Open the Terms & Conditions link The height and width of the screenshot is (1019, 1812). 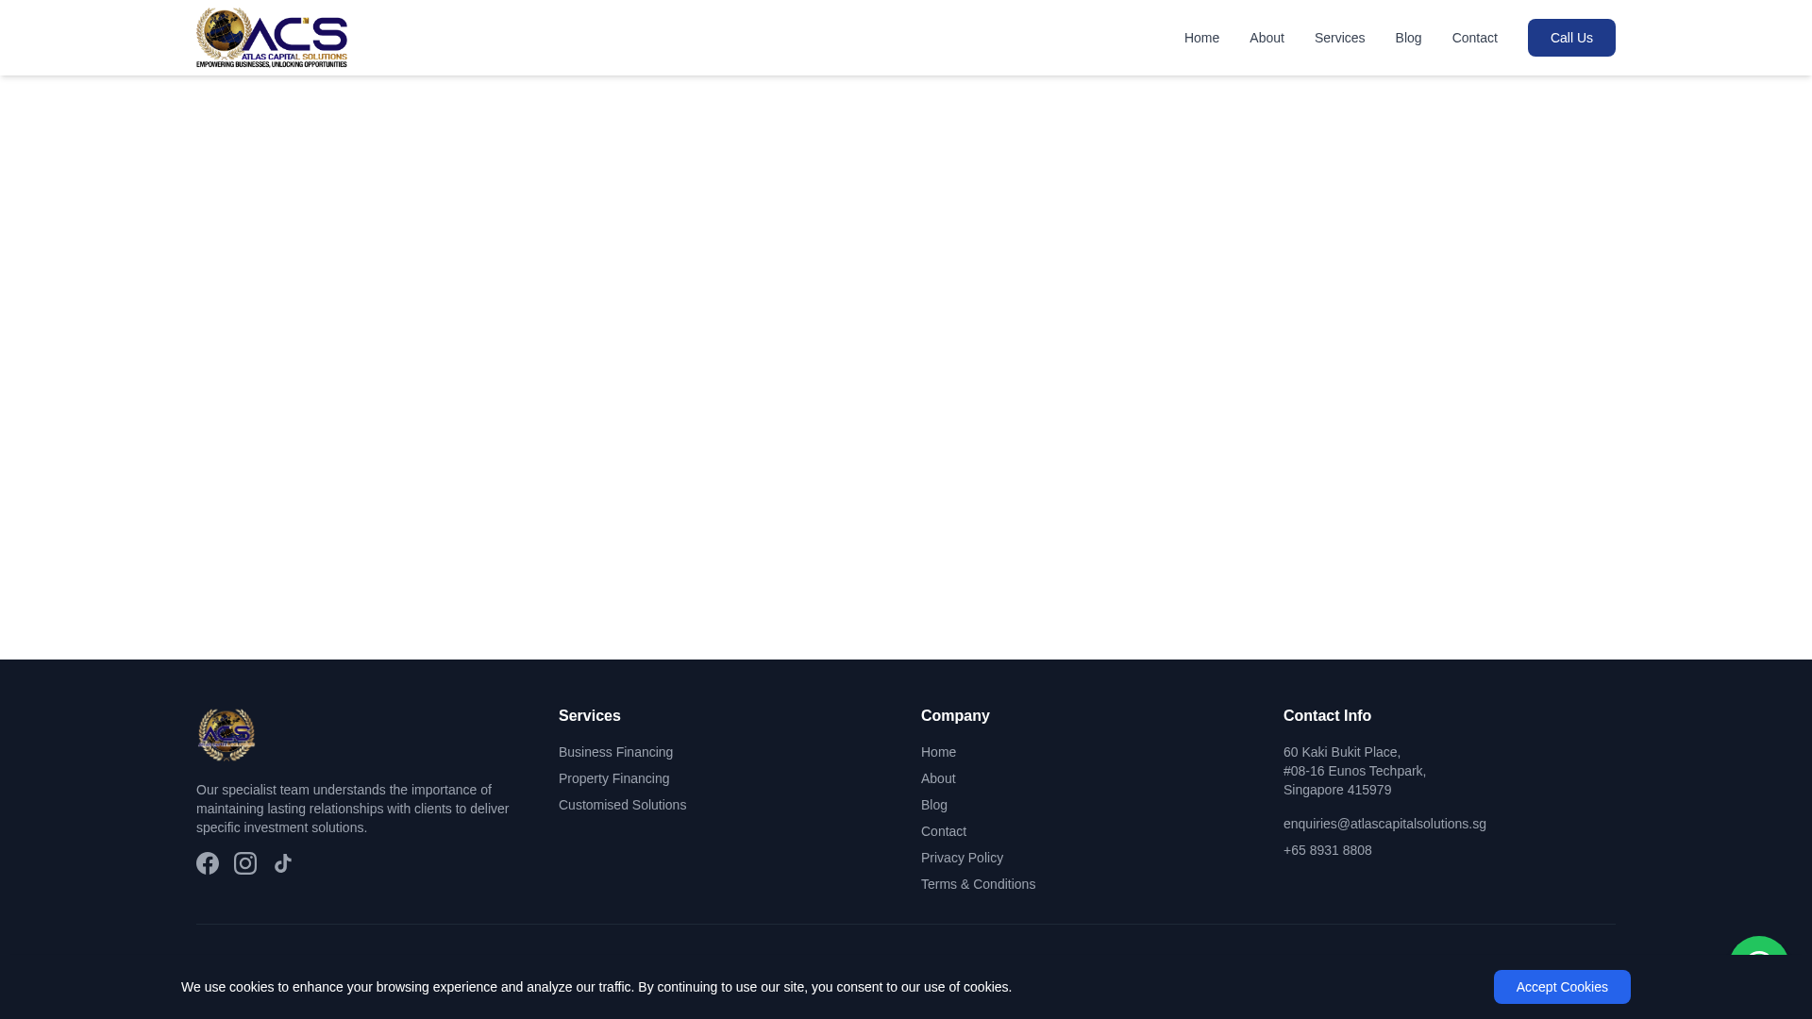click(x=978, y=884)
